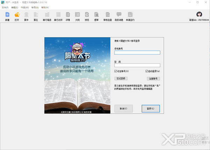Open 我的消息 messages icon
Image resolution: width=210 pixels, height=150 pixels.
[119, 14]
